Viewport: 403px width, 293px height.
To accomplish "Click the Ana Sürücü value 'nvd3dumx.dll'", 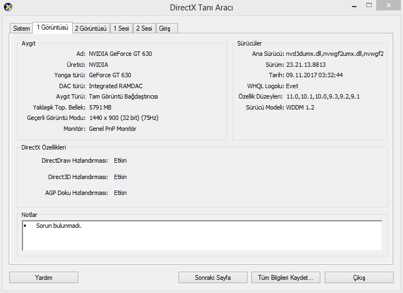I will click(x=304, y=54).
